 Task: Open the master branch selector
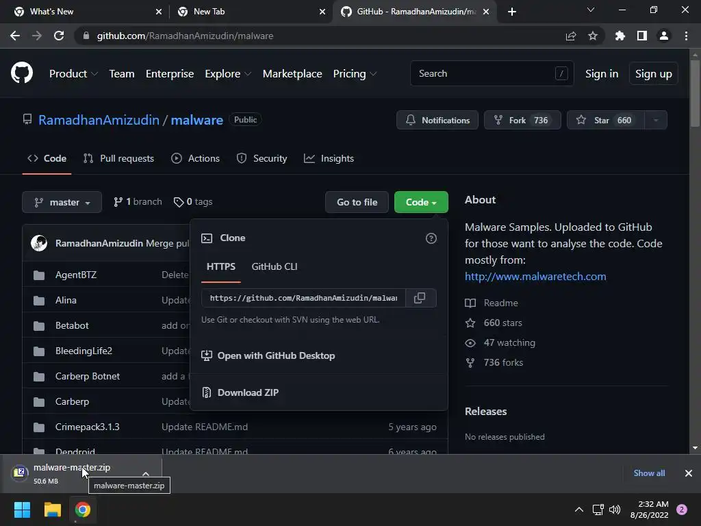pyautogui.click(x=62, y=202)
